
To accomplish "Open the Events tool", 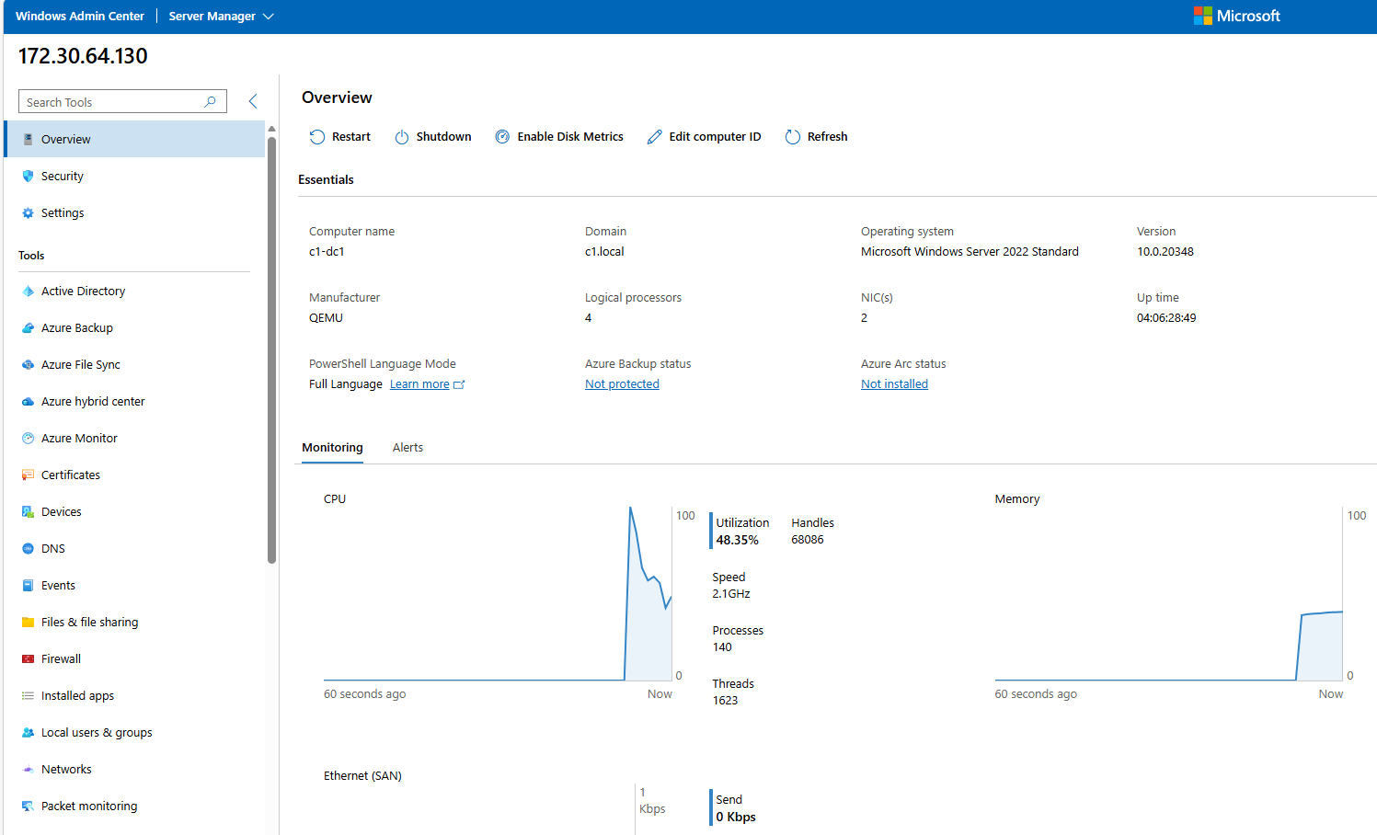I will coord(58,585).
